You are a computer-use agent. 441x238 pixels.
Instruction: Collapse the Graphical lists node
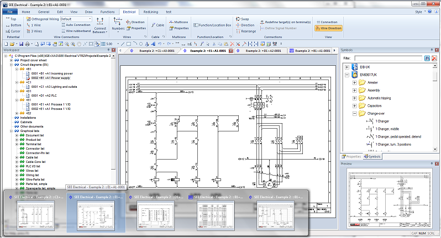[x=11, y=131]
